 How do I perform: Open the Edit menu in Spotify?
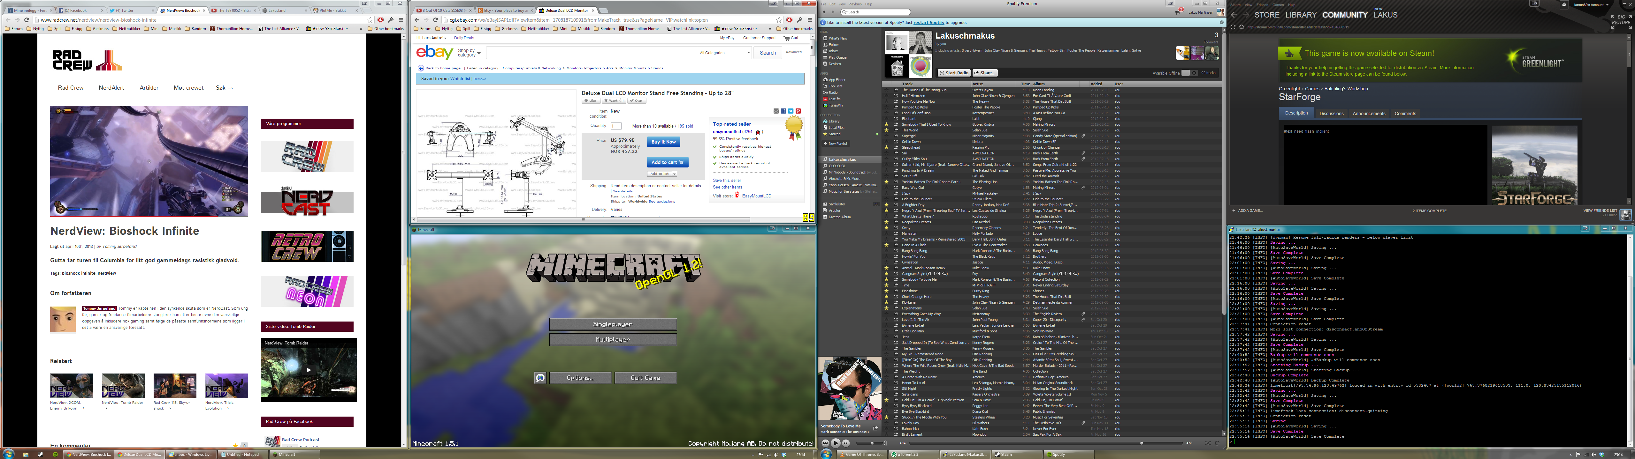coord(832,4)
